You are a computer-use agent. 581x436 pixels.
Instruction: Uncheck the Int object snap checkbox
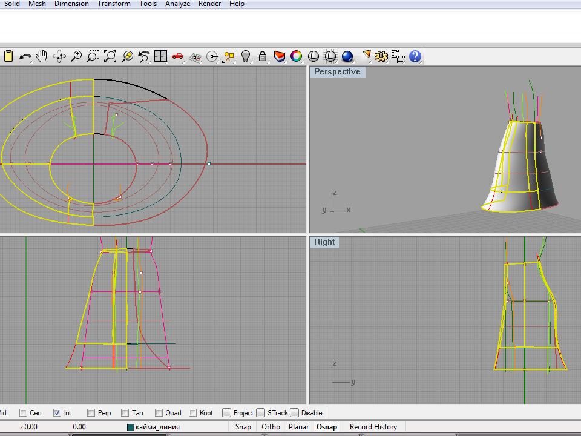click(57, 413)
